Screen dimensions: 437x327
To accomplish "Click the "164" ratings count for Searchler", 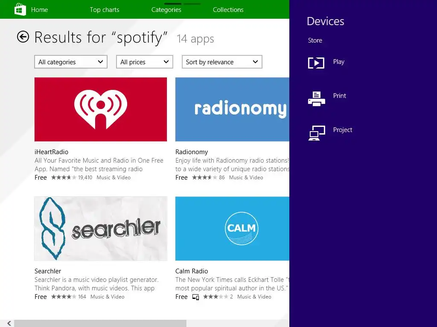I will (82, 297).
